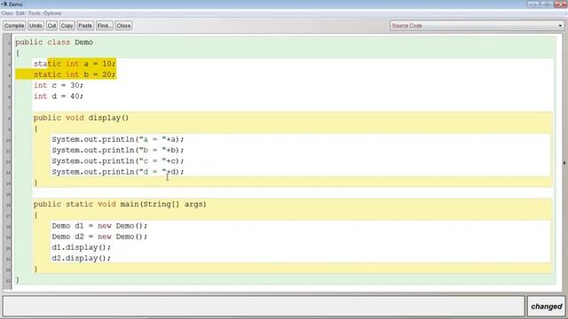The image size is (568, 319).
Task: Click the Copy button
Action: pyautogui.click(x=67, y=26)
